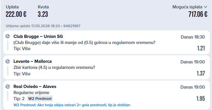Select the 717.06 € possible payout amount
The height and width of the screenshot is (110, 212).
(198, 14)
